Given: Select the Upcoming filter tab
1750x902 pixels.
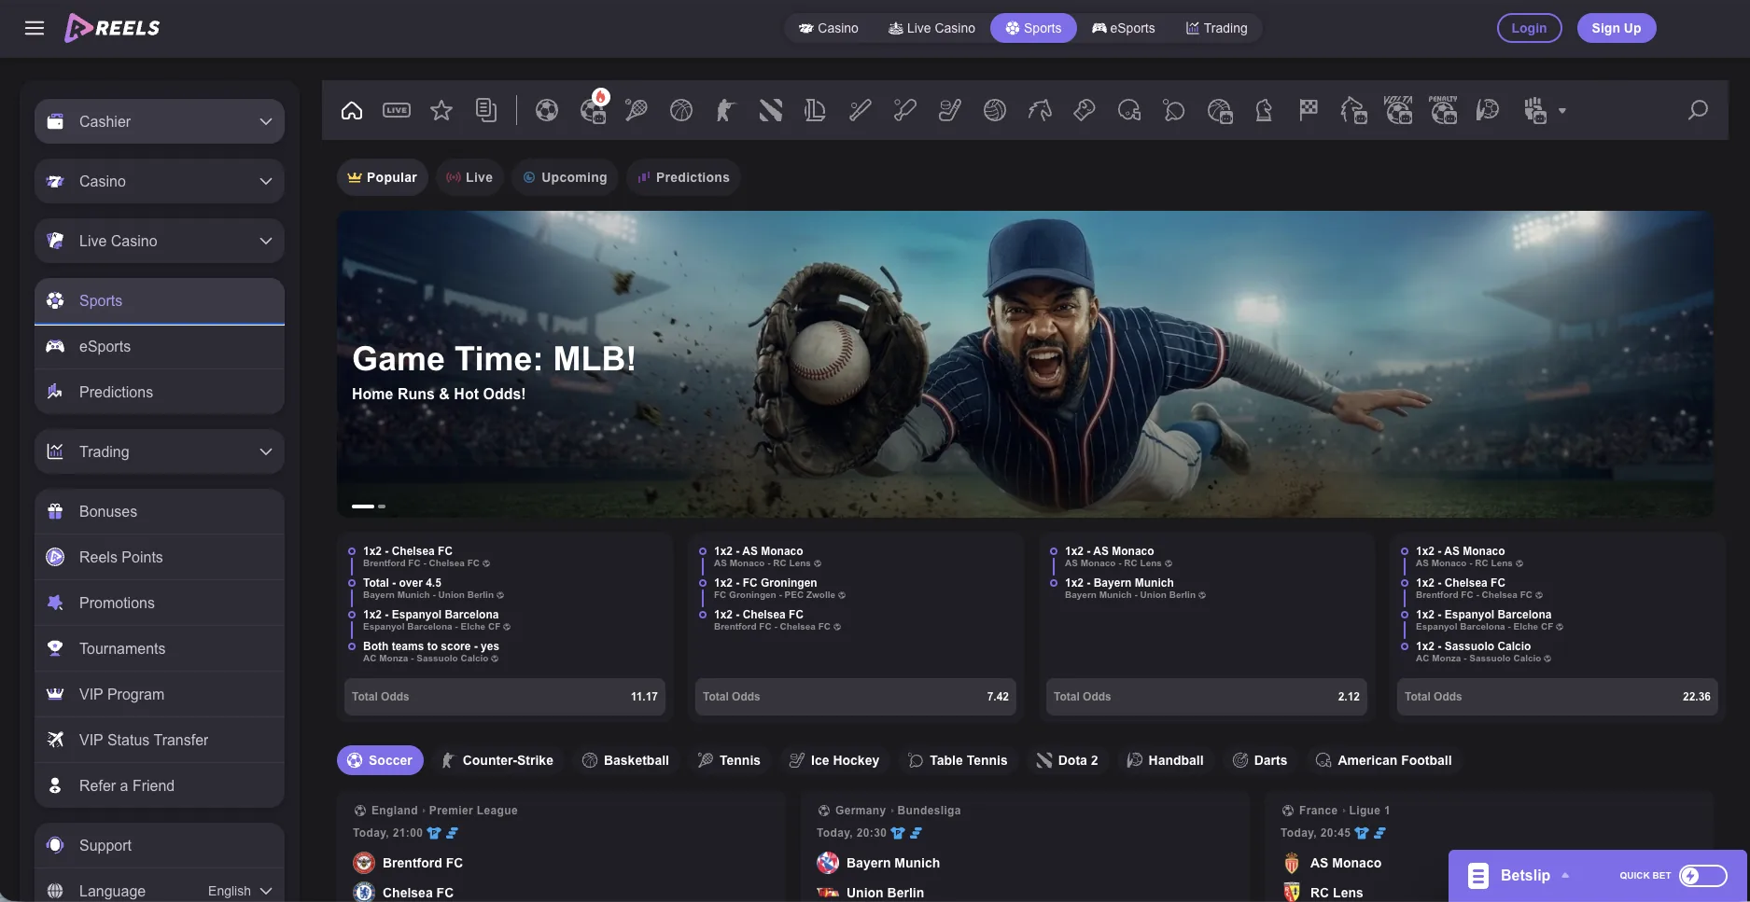Looking at the screenshot, I should coord(565,177).
